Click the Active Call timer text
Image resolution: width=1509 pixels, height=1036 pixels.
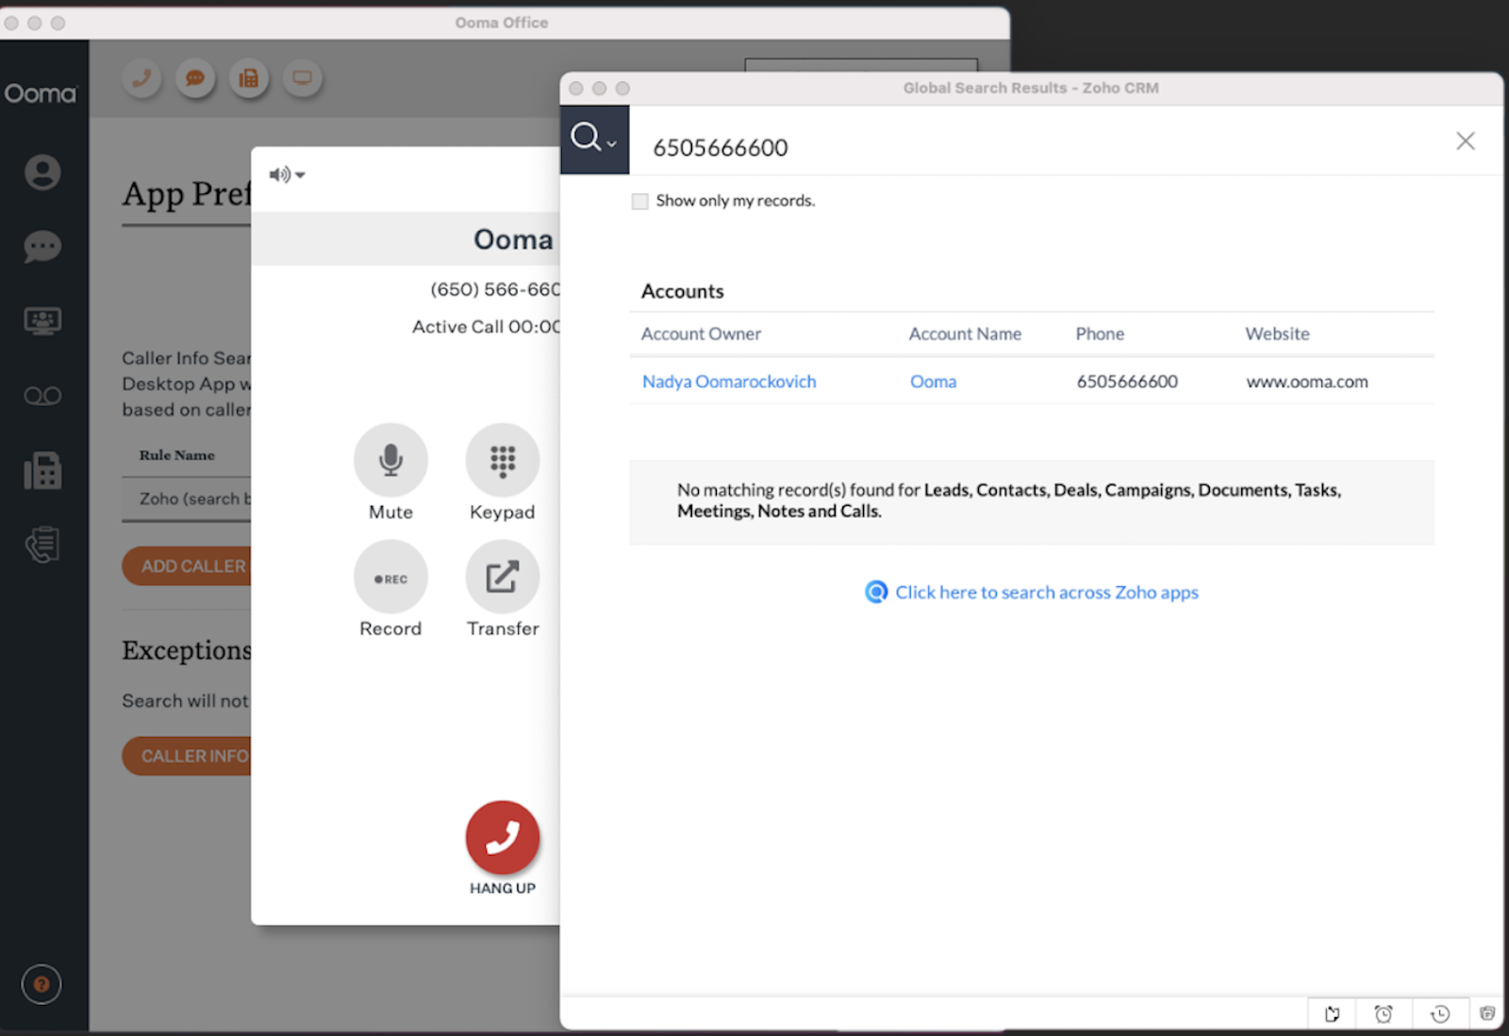[x=486, y=326]
